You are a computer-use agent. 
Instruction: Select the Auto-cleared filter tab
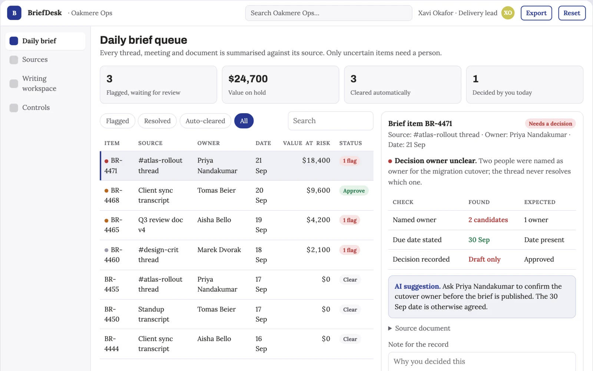[x=205, y=121]
